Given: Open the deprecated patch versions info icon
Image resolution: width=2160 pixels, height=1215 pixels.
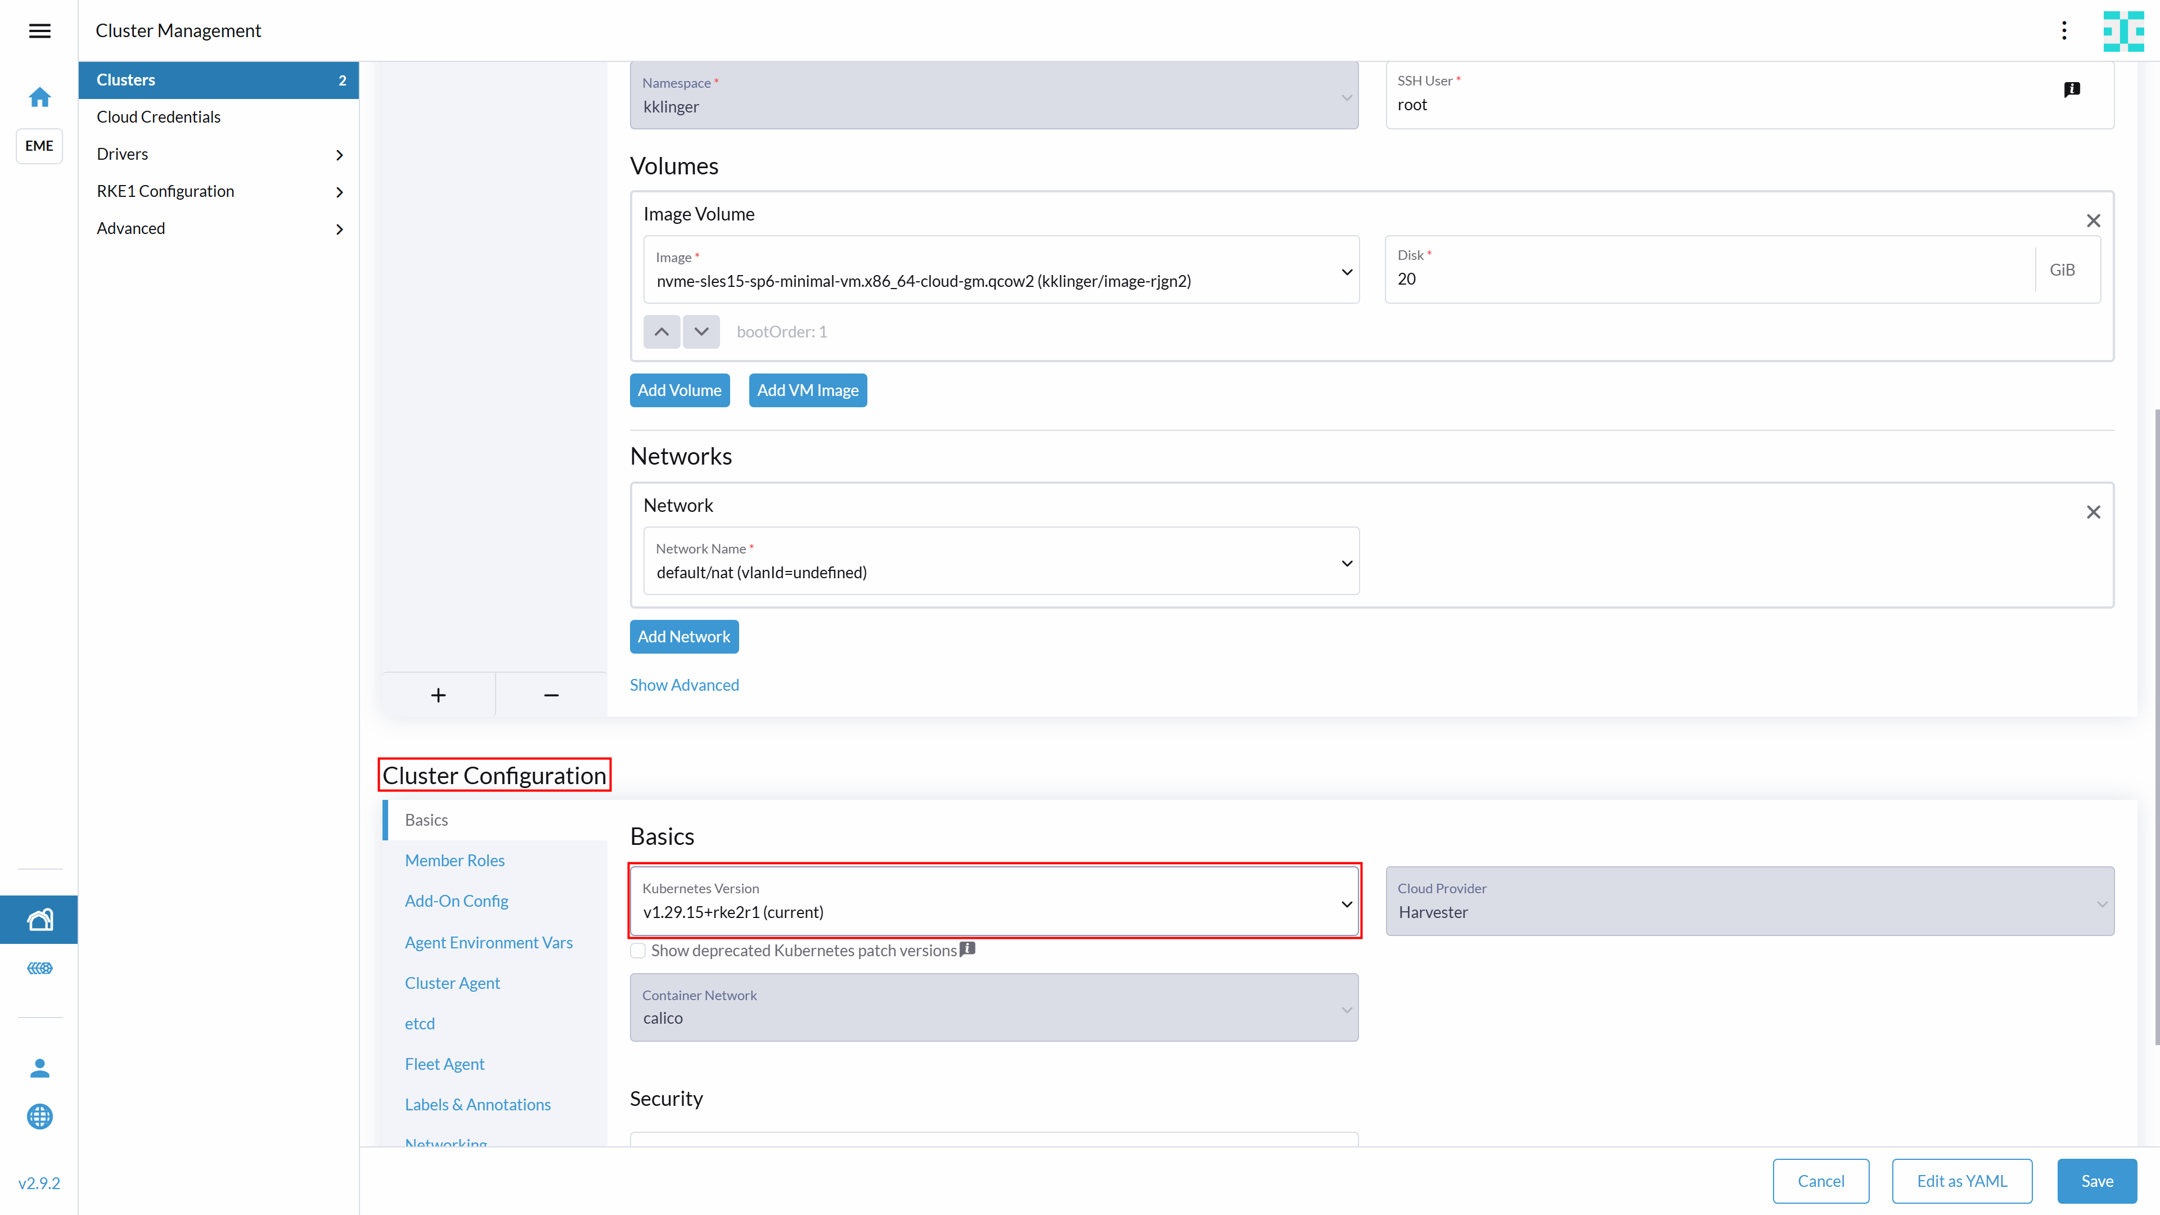Looking at the screenshot, I should [x=967, y=948].
